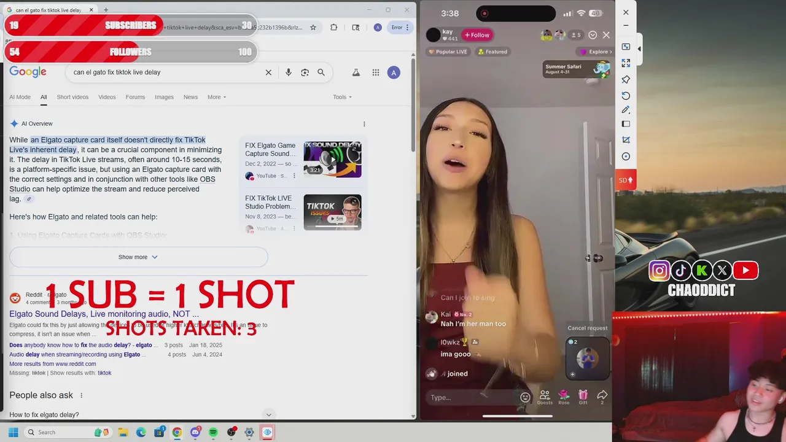The height and width of the screenshot is (442, 786).
Task: Open the Google apps grid
Action: tap(375, 72)
